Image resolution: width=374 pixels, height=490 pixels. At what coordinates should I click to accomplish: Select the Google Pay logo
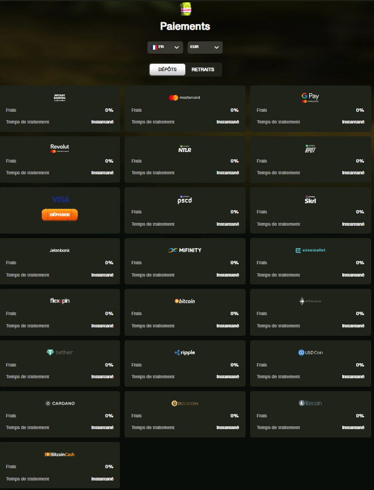click(310, 98)
